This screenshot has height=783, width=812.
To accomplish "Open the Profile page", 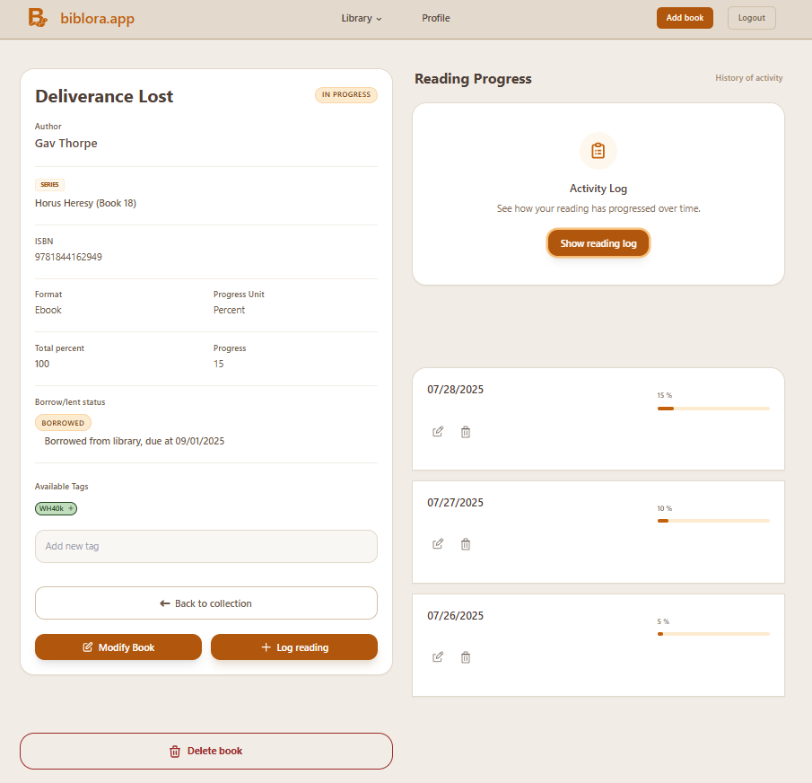I will [x=436, y=18].
